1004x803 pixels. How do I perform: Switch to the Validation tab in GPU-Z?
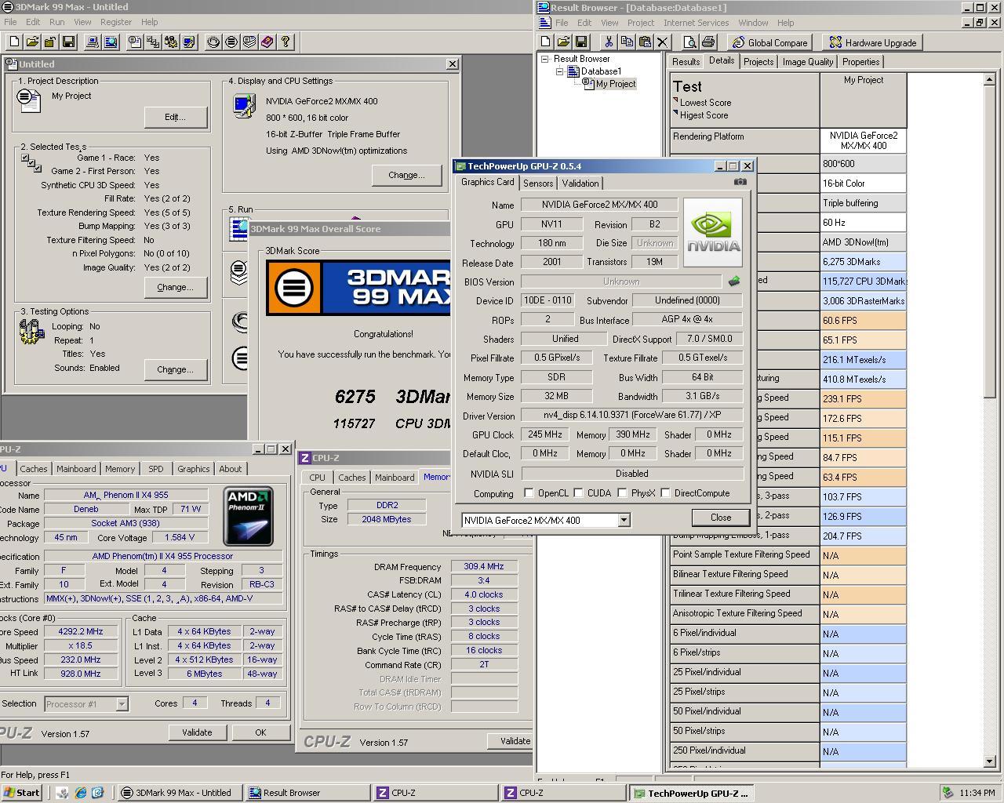tap(580, 183)
